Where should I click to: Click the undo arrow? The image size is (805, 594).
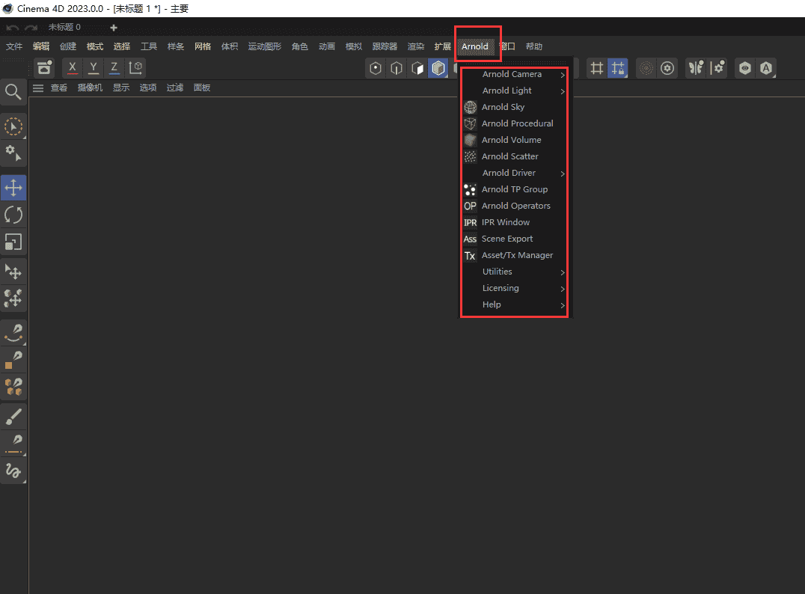click(12, 27)
